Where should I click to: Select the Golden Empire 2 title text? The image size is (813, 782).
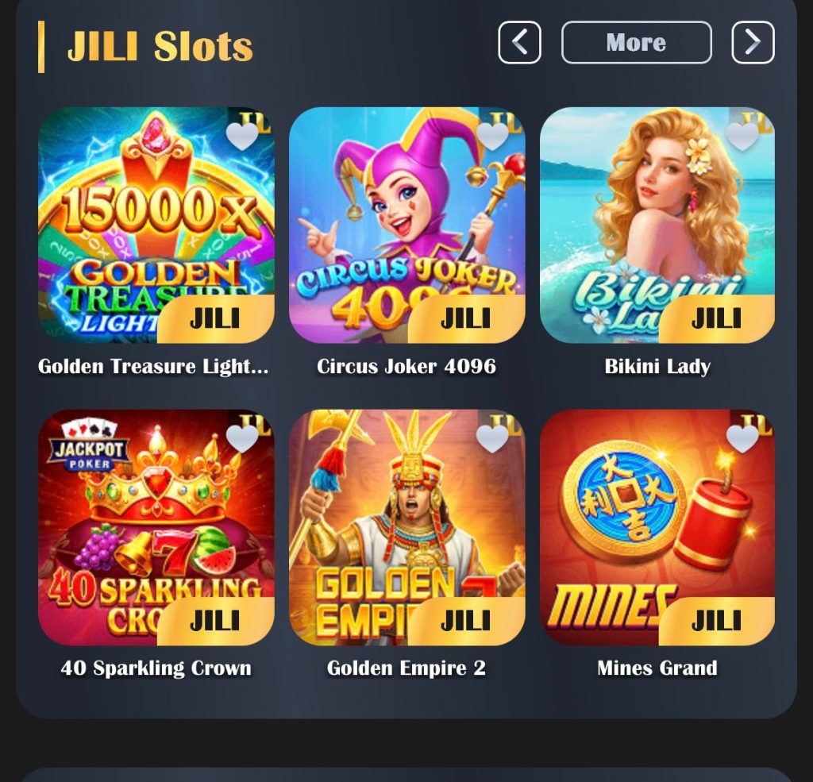[406, 668]
